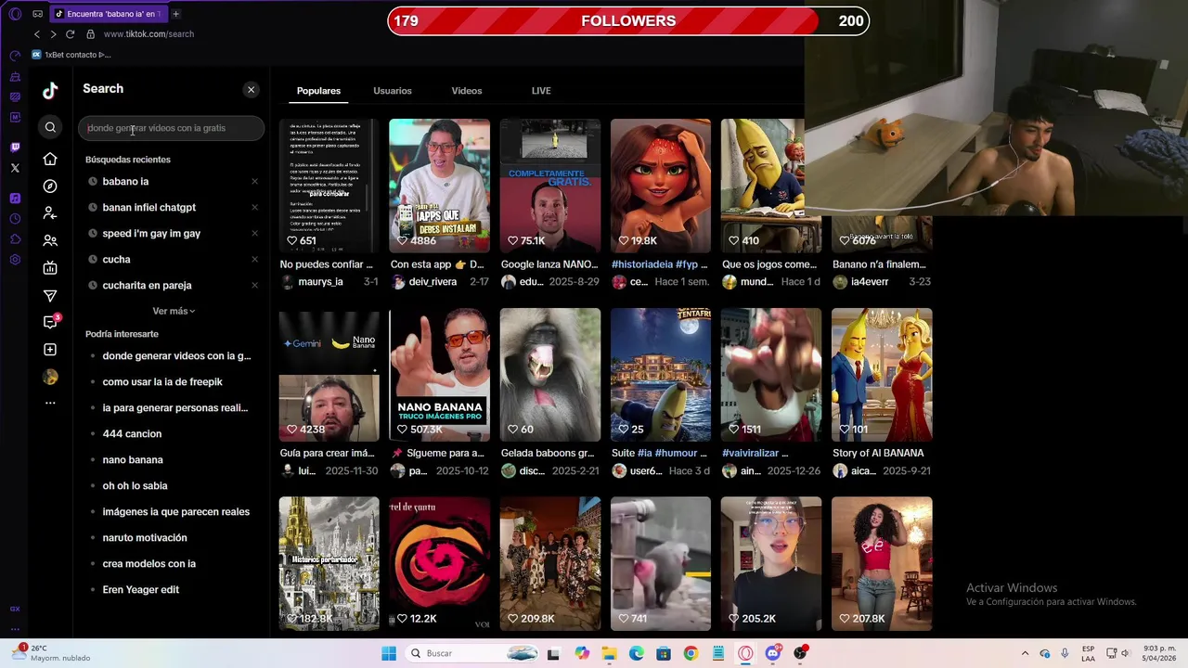Open the 'Story of AI BANANA' video

pyautogui.click(x=882, y=375)
